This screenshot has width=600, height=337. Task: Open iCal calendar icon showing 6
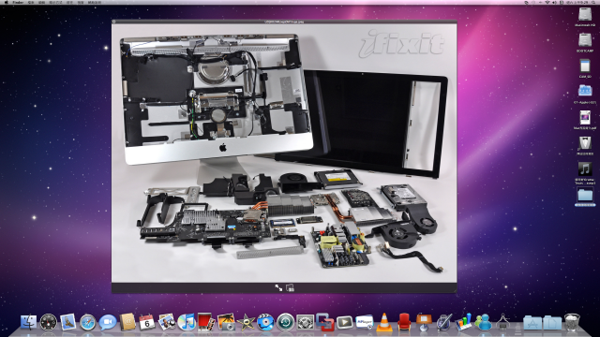[147, 322]
